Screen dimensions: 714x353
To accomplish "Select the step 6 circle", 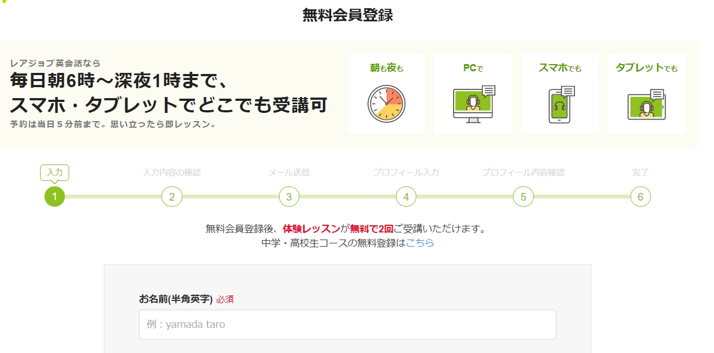I will point(640,197).
